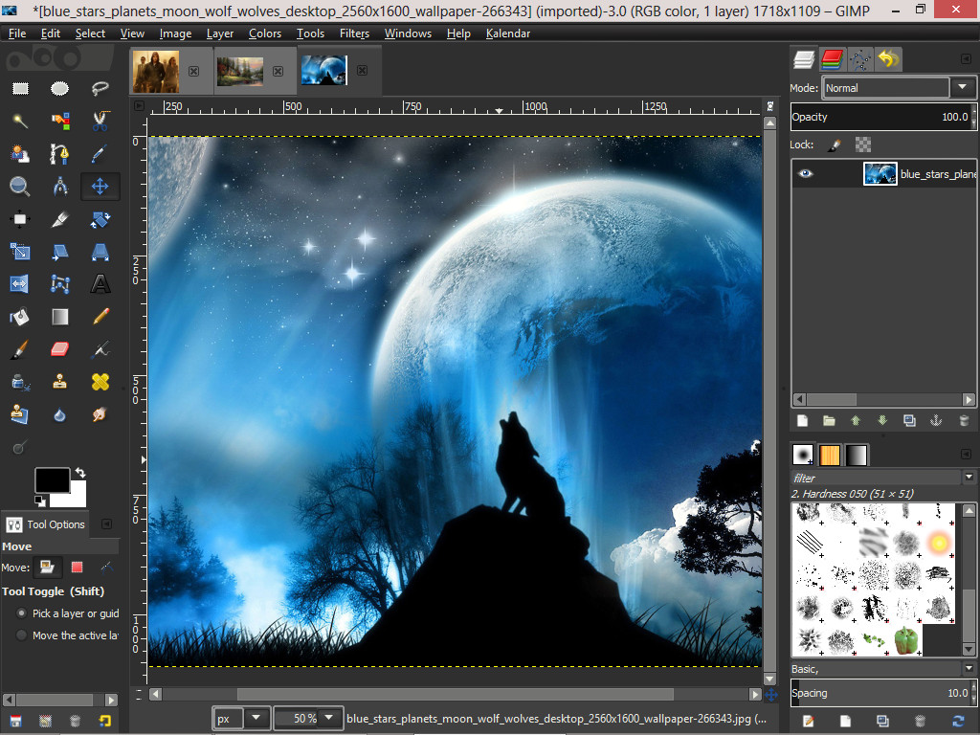Open the px units dropdown in status bar

click(x=256, y=718)
